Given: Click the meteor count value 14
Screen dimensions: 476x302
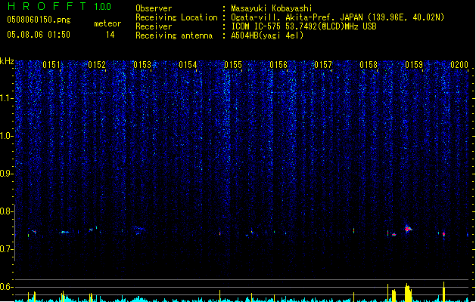Looking at the screenshot, I should (x=110, y=35).
